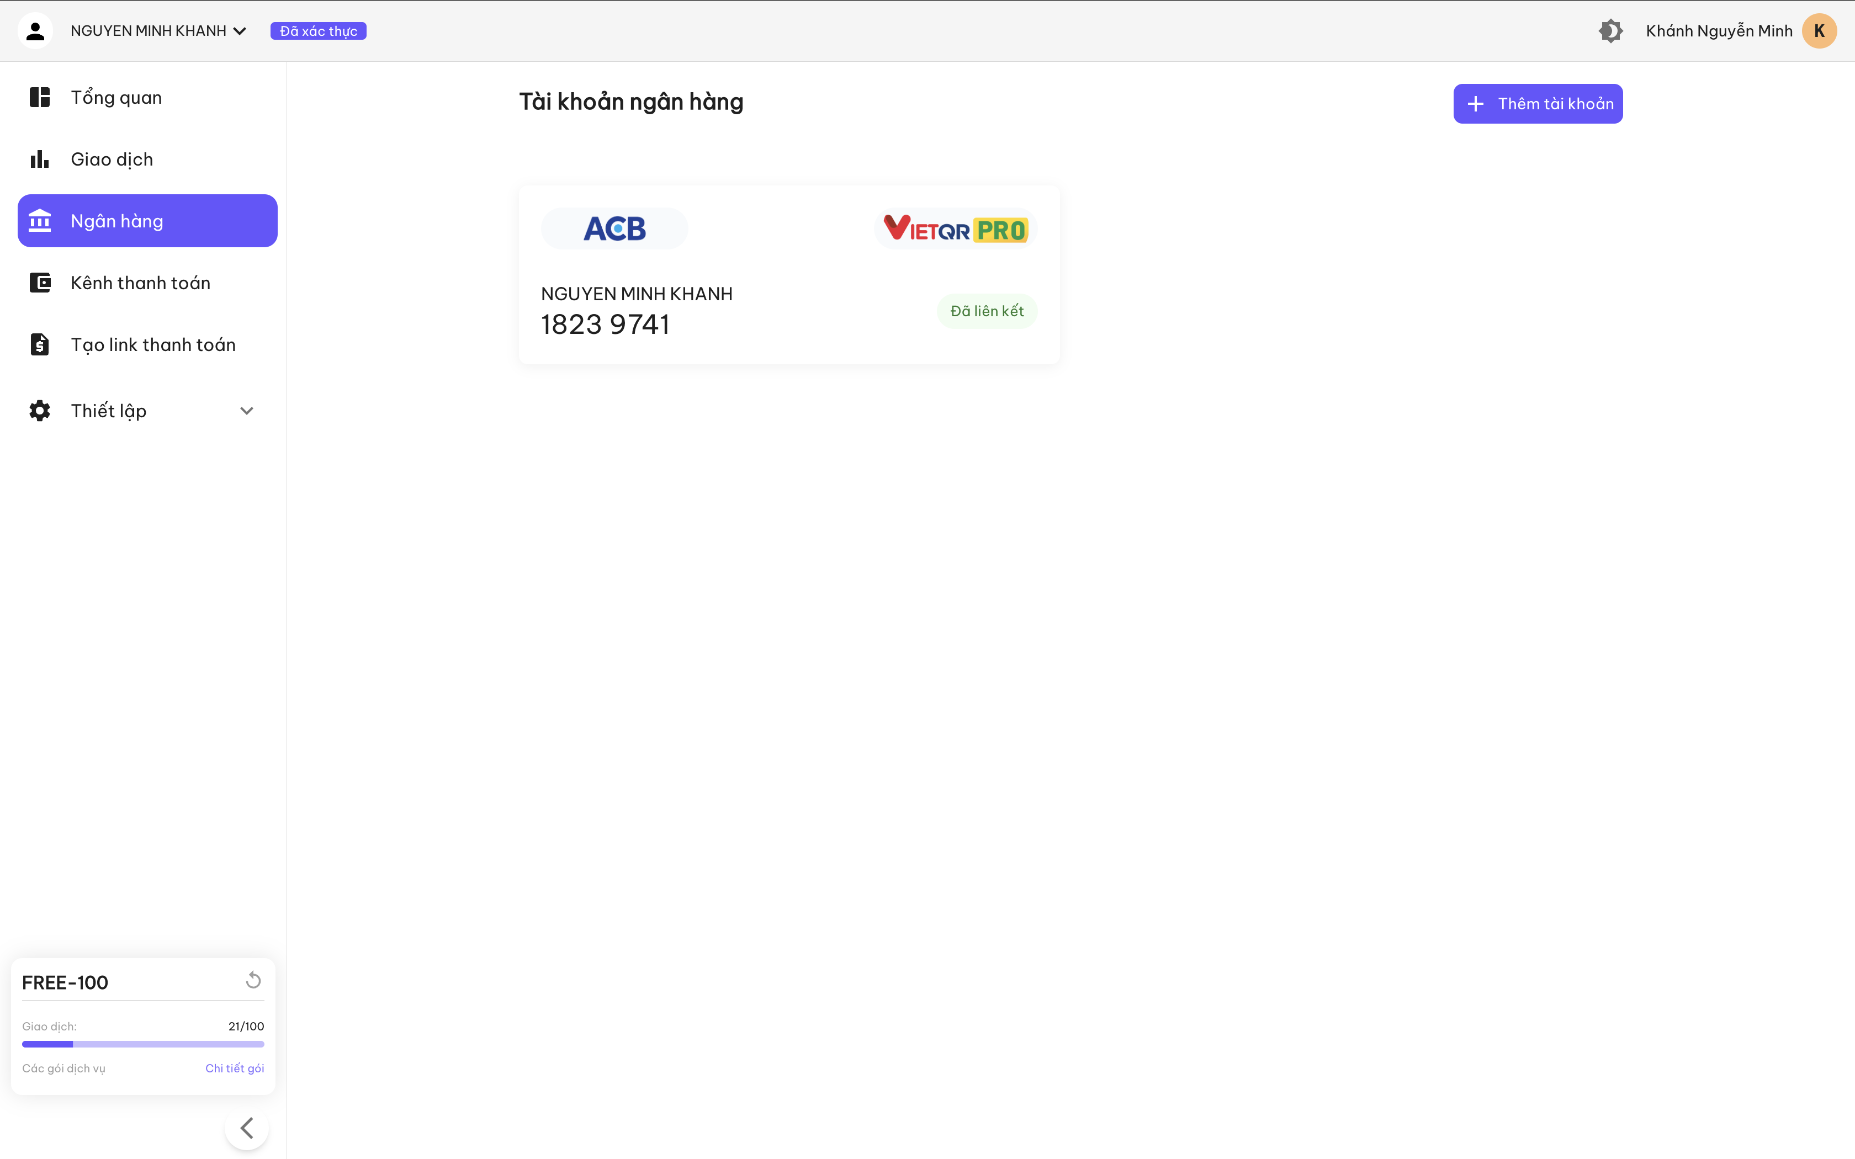
Task: Click the Đã xác thực verification badge
Action: pyautogui.click(x=319, y=31)
